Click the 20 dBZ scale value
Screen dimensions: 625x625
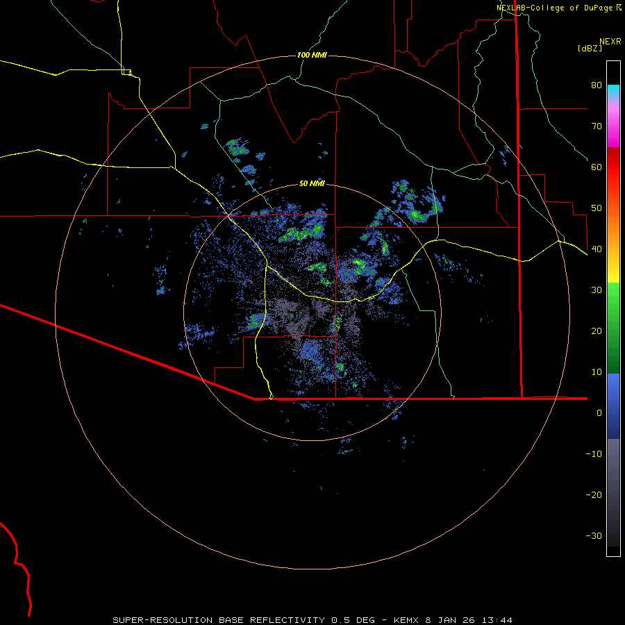597,331
